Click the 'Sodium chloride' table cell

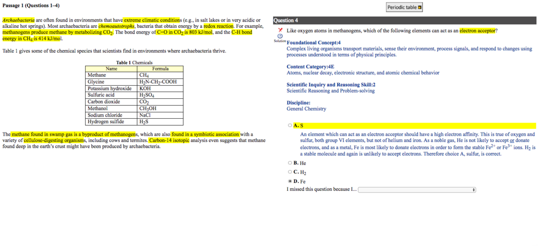pos(111,115)
